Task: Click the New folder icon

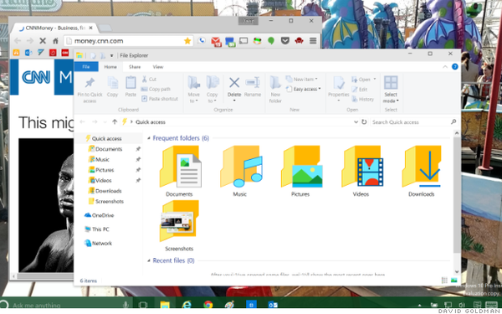Action: coord(275,83)
